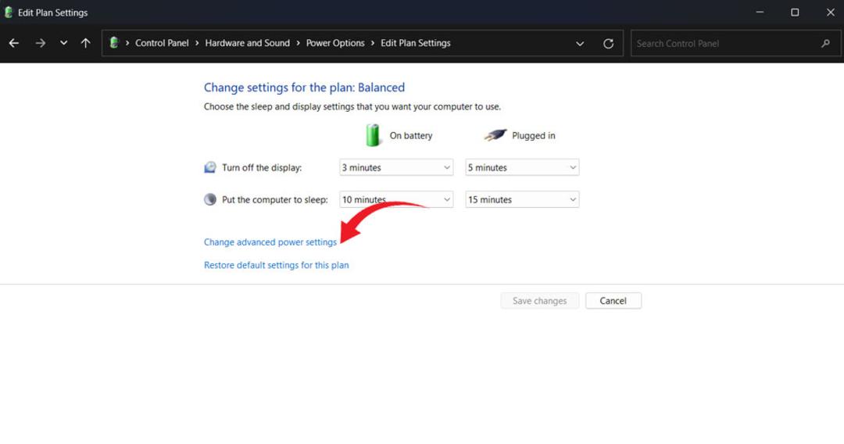Refresh the Control Panel address bar
The width and height of the screenshot is (844, 444).
point(608,44)
